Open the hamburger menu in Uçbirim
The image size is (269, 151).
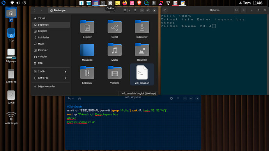[x=243, y=10]
